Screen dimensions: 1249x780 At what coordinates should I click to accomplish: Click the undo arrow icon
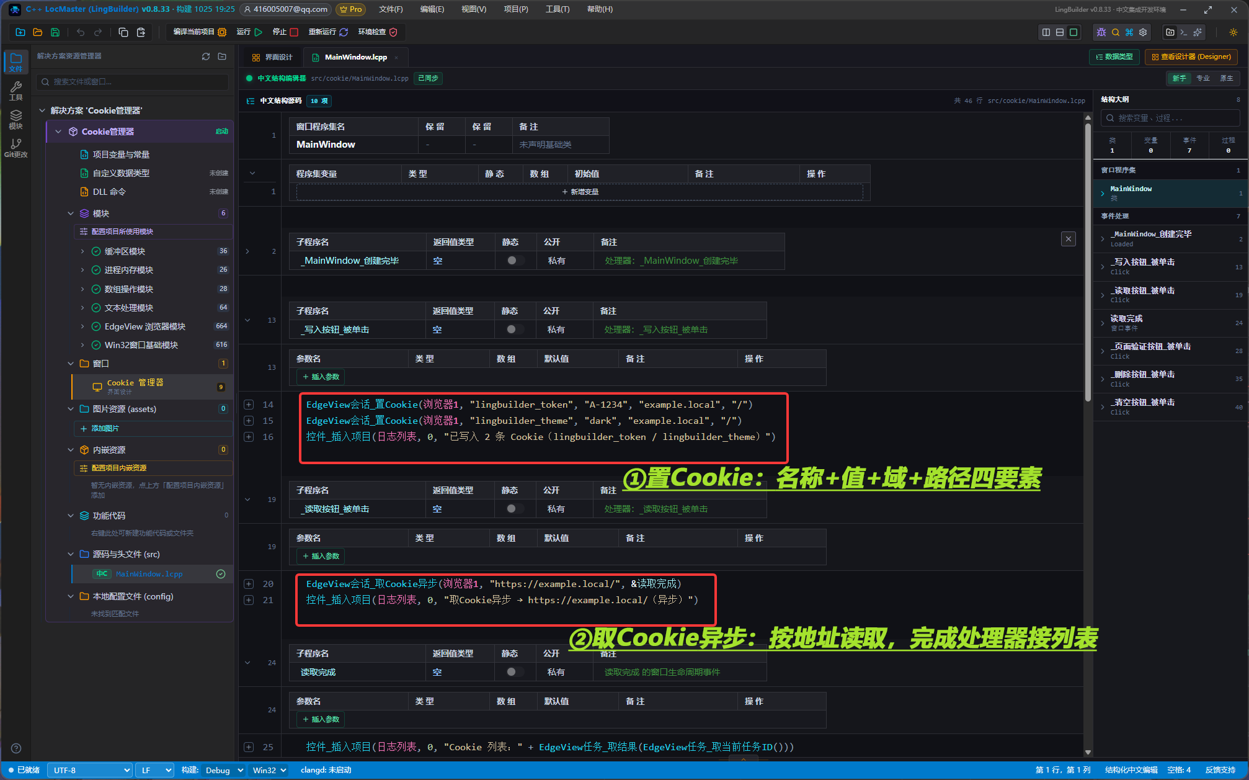tap(81, 32)
